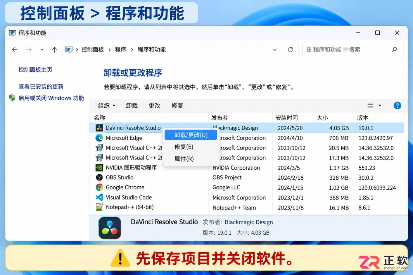The image size is (413, 275).
Task: Click the window title bar icon
Action: pyautogui.click(x=12, y=33)
